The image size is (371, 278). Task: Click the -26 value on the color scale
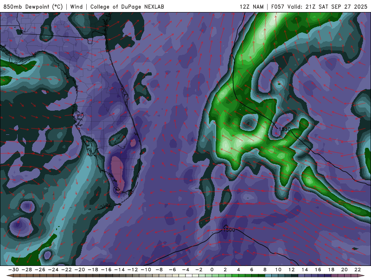tap(40, 270)
